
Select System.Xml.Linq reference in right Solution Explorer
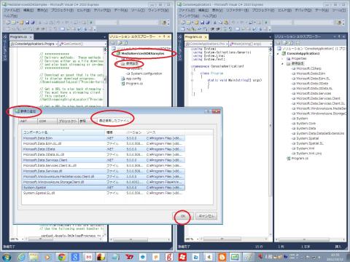tap(308, 154)
